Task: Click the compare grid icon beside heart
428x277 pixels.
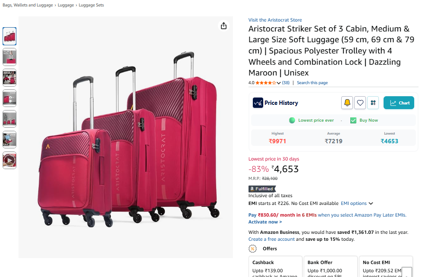Action: pos(373,103)
